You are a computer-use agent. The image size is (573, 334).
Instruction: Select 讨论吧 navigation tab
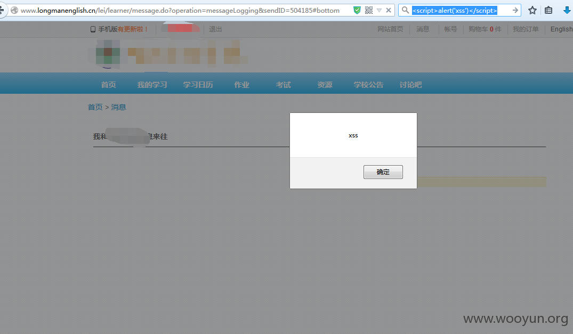410,85
